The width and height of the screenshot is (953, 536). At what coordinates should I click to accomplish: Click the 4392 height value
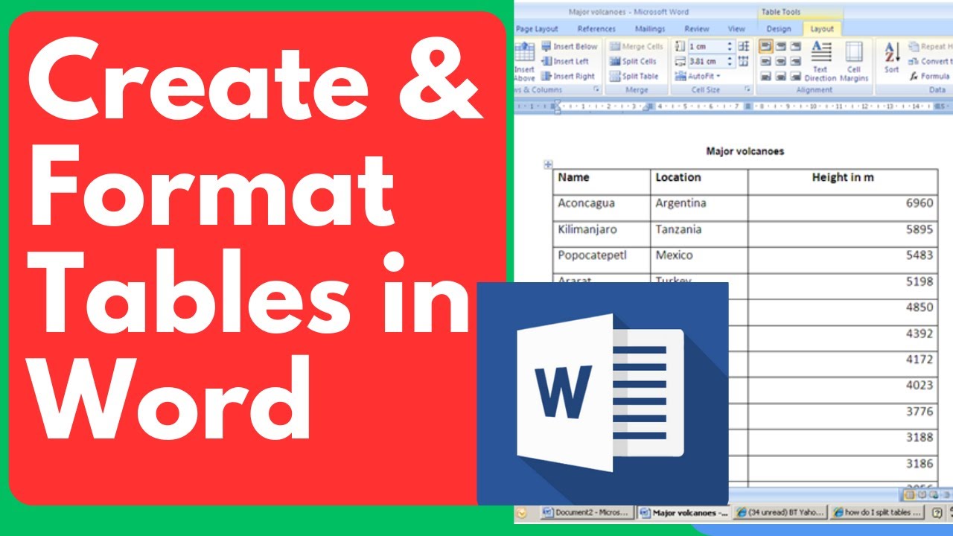[x=919, y=334]
